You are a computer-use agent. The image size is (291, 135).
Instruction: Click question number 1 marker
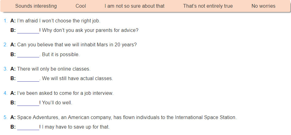(6, 21)
